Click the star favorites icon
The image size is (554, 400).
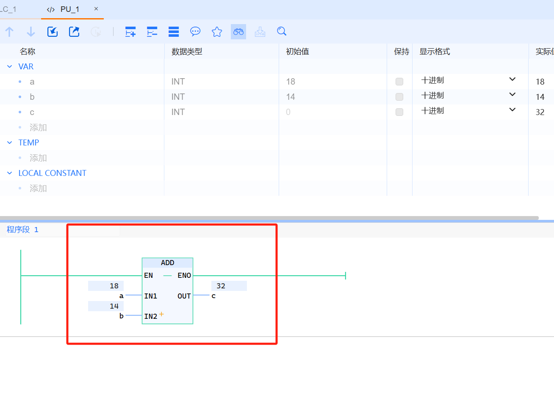217,32
